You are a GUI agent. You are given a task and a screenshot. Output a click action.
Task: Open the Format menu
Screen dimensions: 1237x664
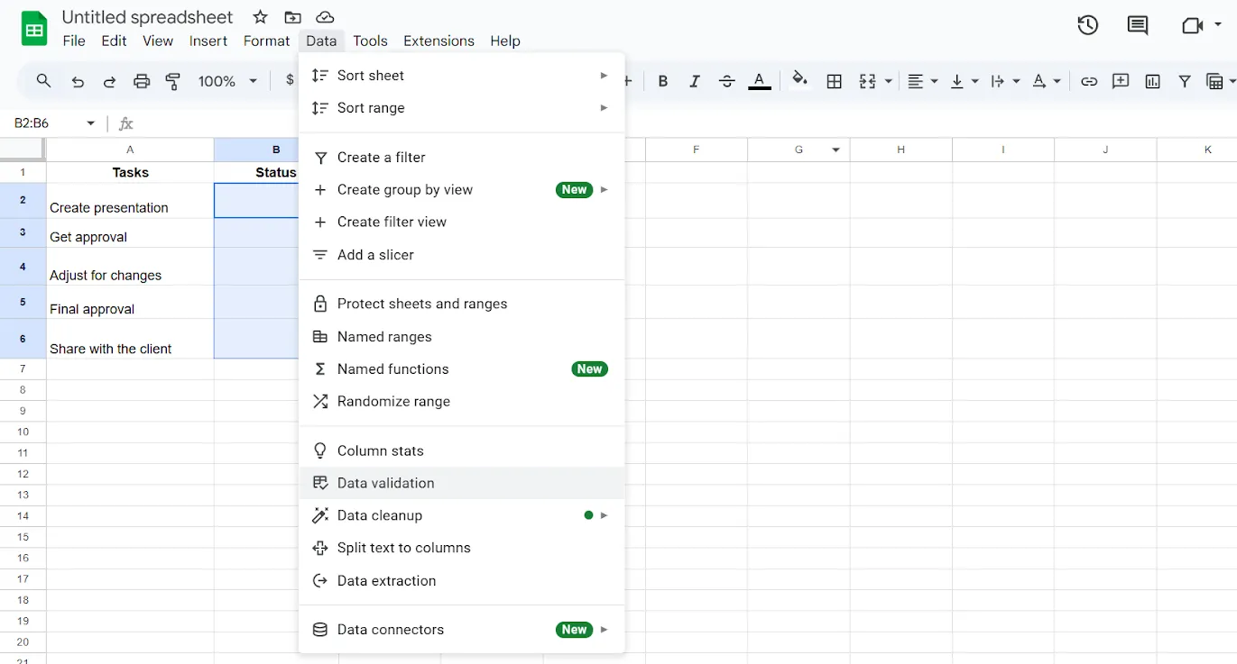point(266,41)
